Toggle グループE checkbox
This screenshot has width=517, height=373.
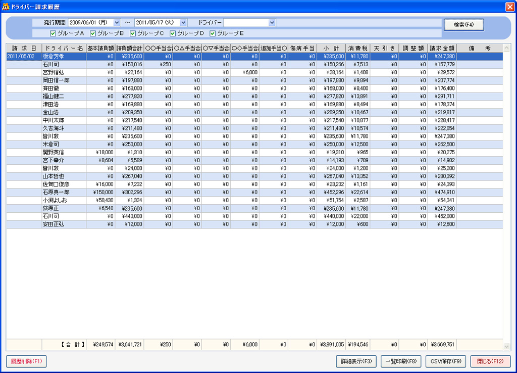213,33
